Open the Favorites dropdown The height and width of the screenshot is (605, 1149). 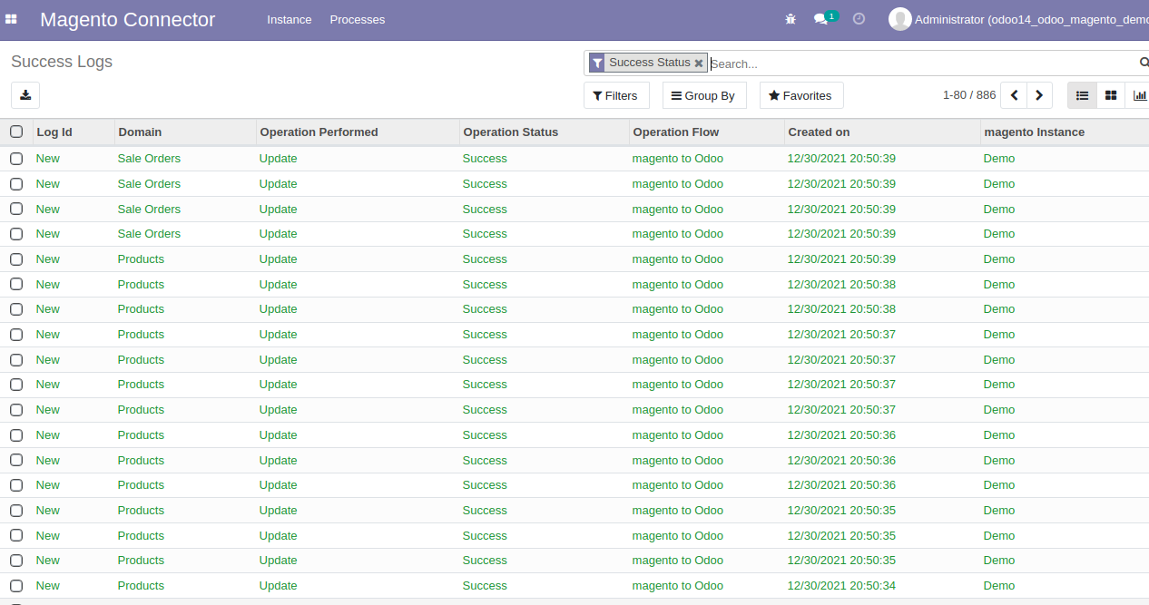pos(800,95)
